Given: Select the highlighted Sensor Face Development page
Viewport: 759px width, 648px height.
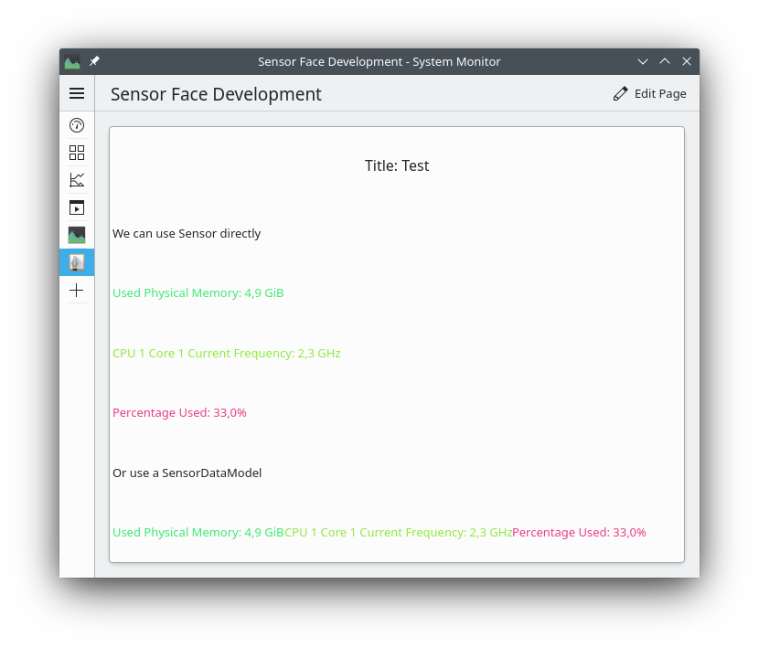Looking at the screenshot, I should tap(77, 263).
